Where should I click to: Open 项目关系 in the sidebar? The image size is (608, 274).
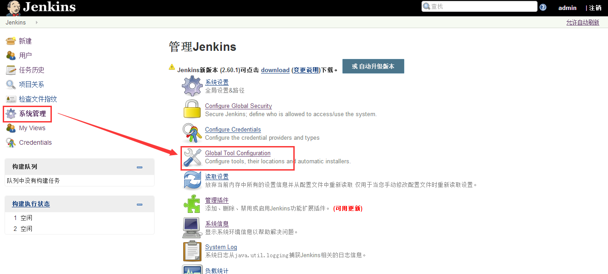pos(31,84)
